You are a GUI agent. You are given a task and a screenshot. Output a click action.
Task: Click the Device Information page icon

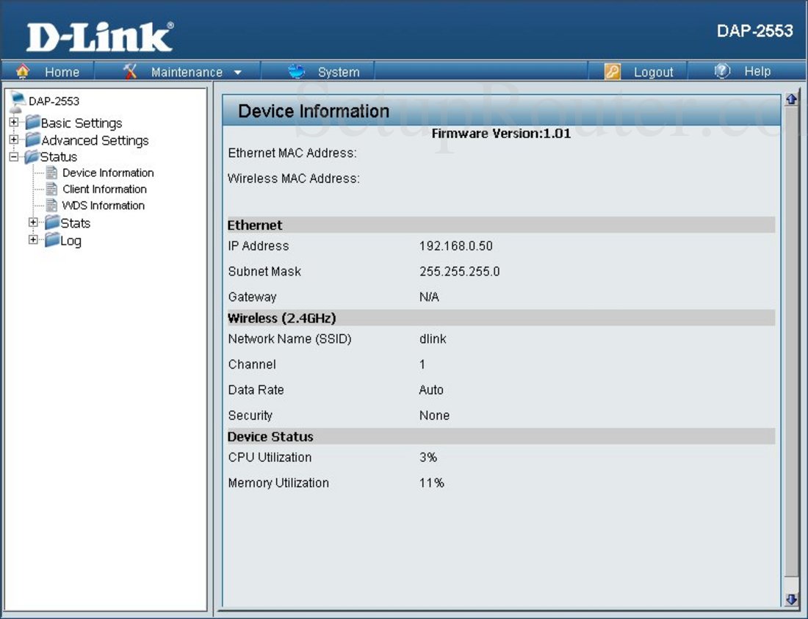(x=51, y=173)
